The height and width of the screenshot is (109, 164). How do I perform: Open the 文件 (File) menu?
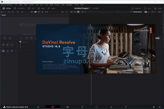[16, 5]
